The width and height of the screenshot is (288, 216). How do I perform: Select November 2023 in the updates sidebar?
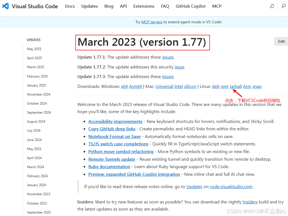[x=39, y=194]
